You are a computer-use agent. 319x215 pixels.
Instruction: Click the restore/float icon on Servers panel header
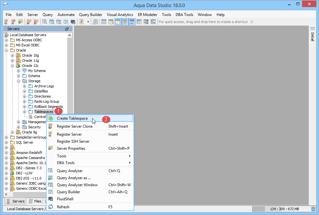[67, 29]
